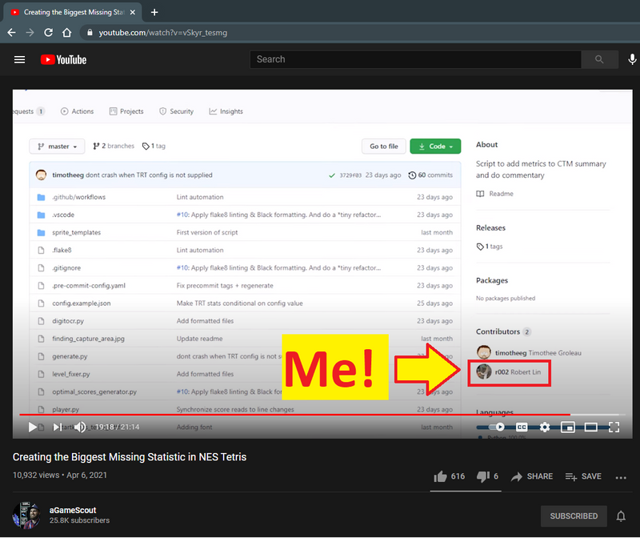This screenshot has height=538, width=640.
Task: Open the aGameScout channel avatar
Action: click(26, 515)
